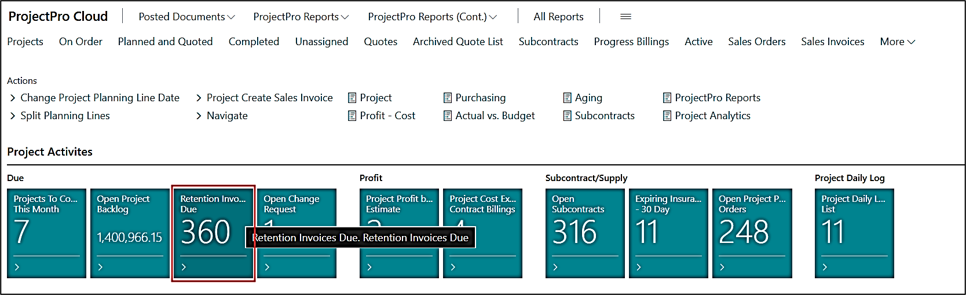966x295 pixels.
Task: Open On Order projects
Action: coord(80,42)
